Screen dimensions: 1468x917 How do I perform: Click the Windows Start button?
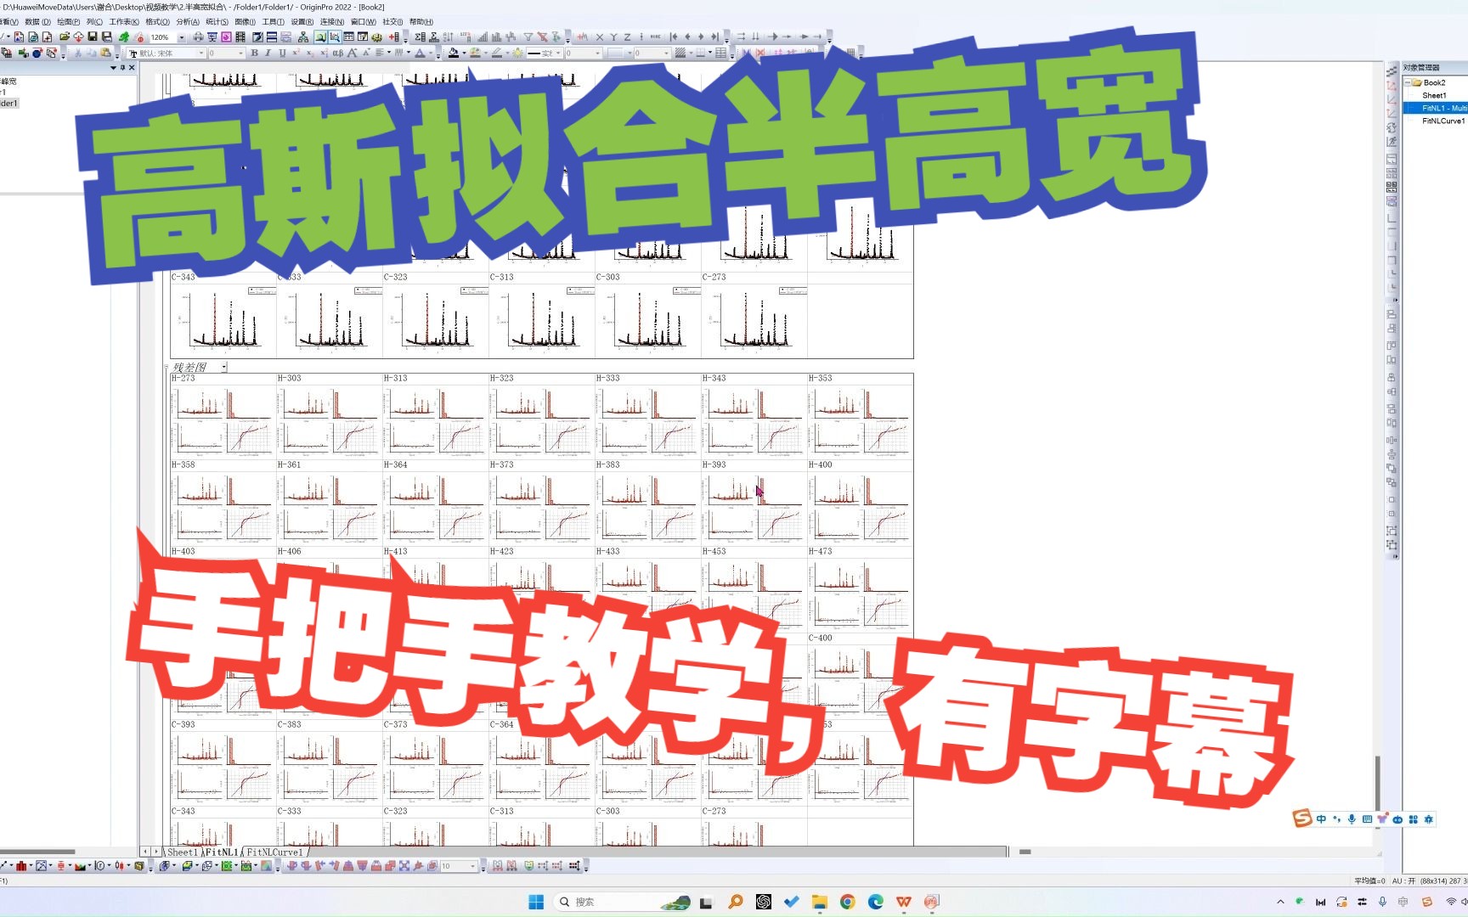[536, 902]
